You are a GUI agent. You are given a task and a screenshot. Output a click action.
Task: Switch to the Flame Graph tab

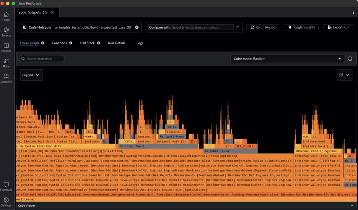click(x=29, y=43)
